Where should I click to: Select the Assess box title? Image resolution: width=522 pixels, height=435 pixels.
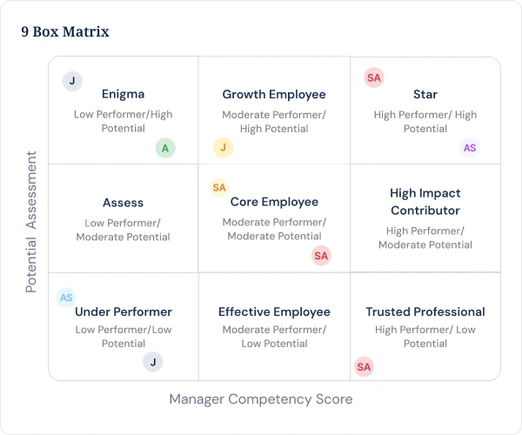[x=124, y=203]
